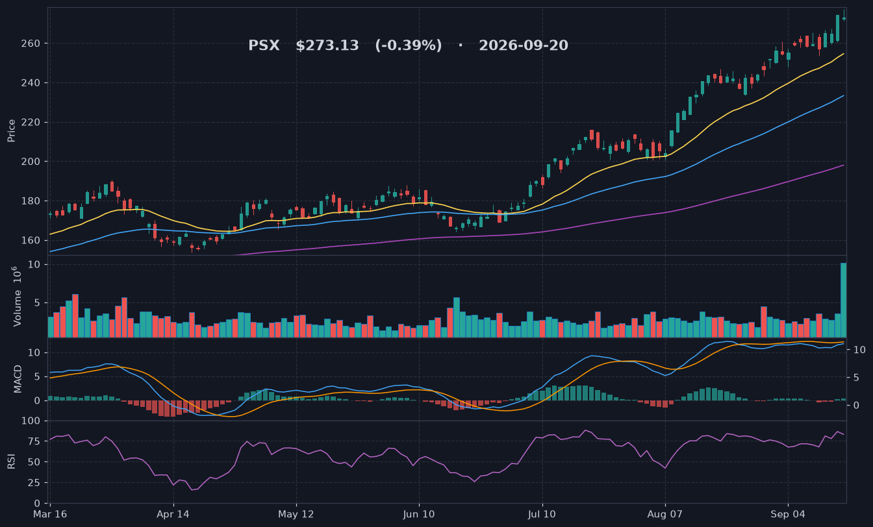Click the Price axis label
Screen dimensions: 873x527
[x=12, y=130]
